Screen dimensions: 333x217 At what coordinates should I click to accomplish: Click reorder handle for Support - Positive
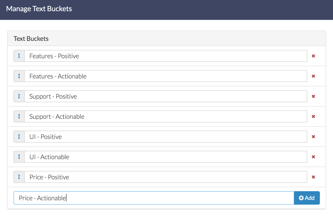[19, 97]
